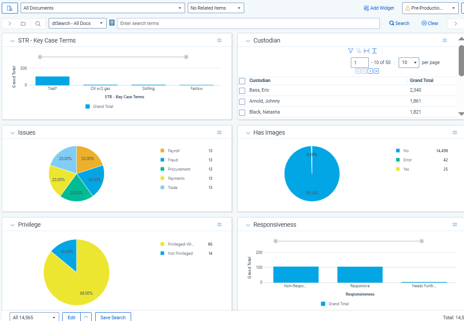Click the fit column width icon

[366, 51]
